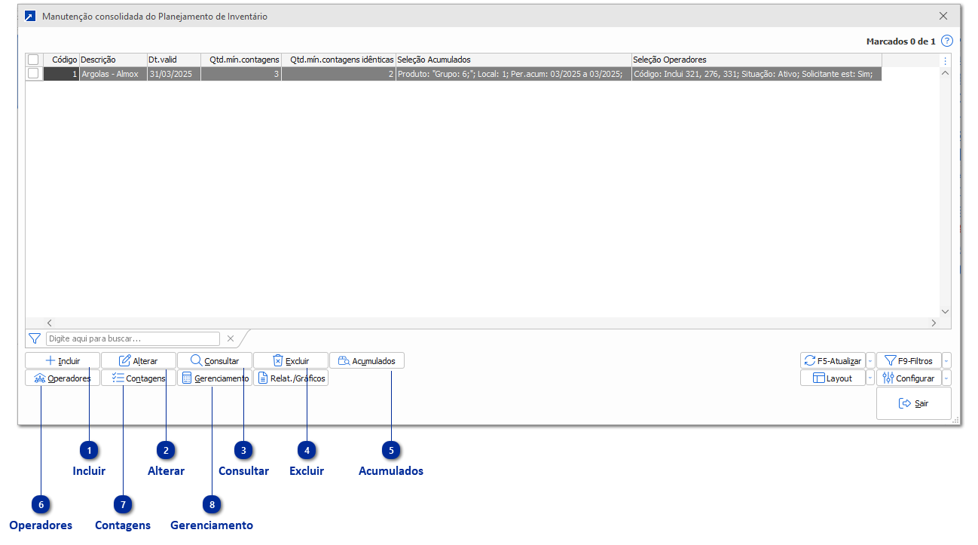Viewport: 978px width, 545px height.
Task: Clear the search field with the X
Action: (x=231, y=338)
